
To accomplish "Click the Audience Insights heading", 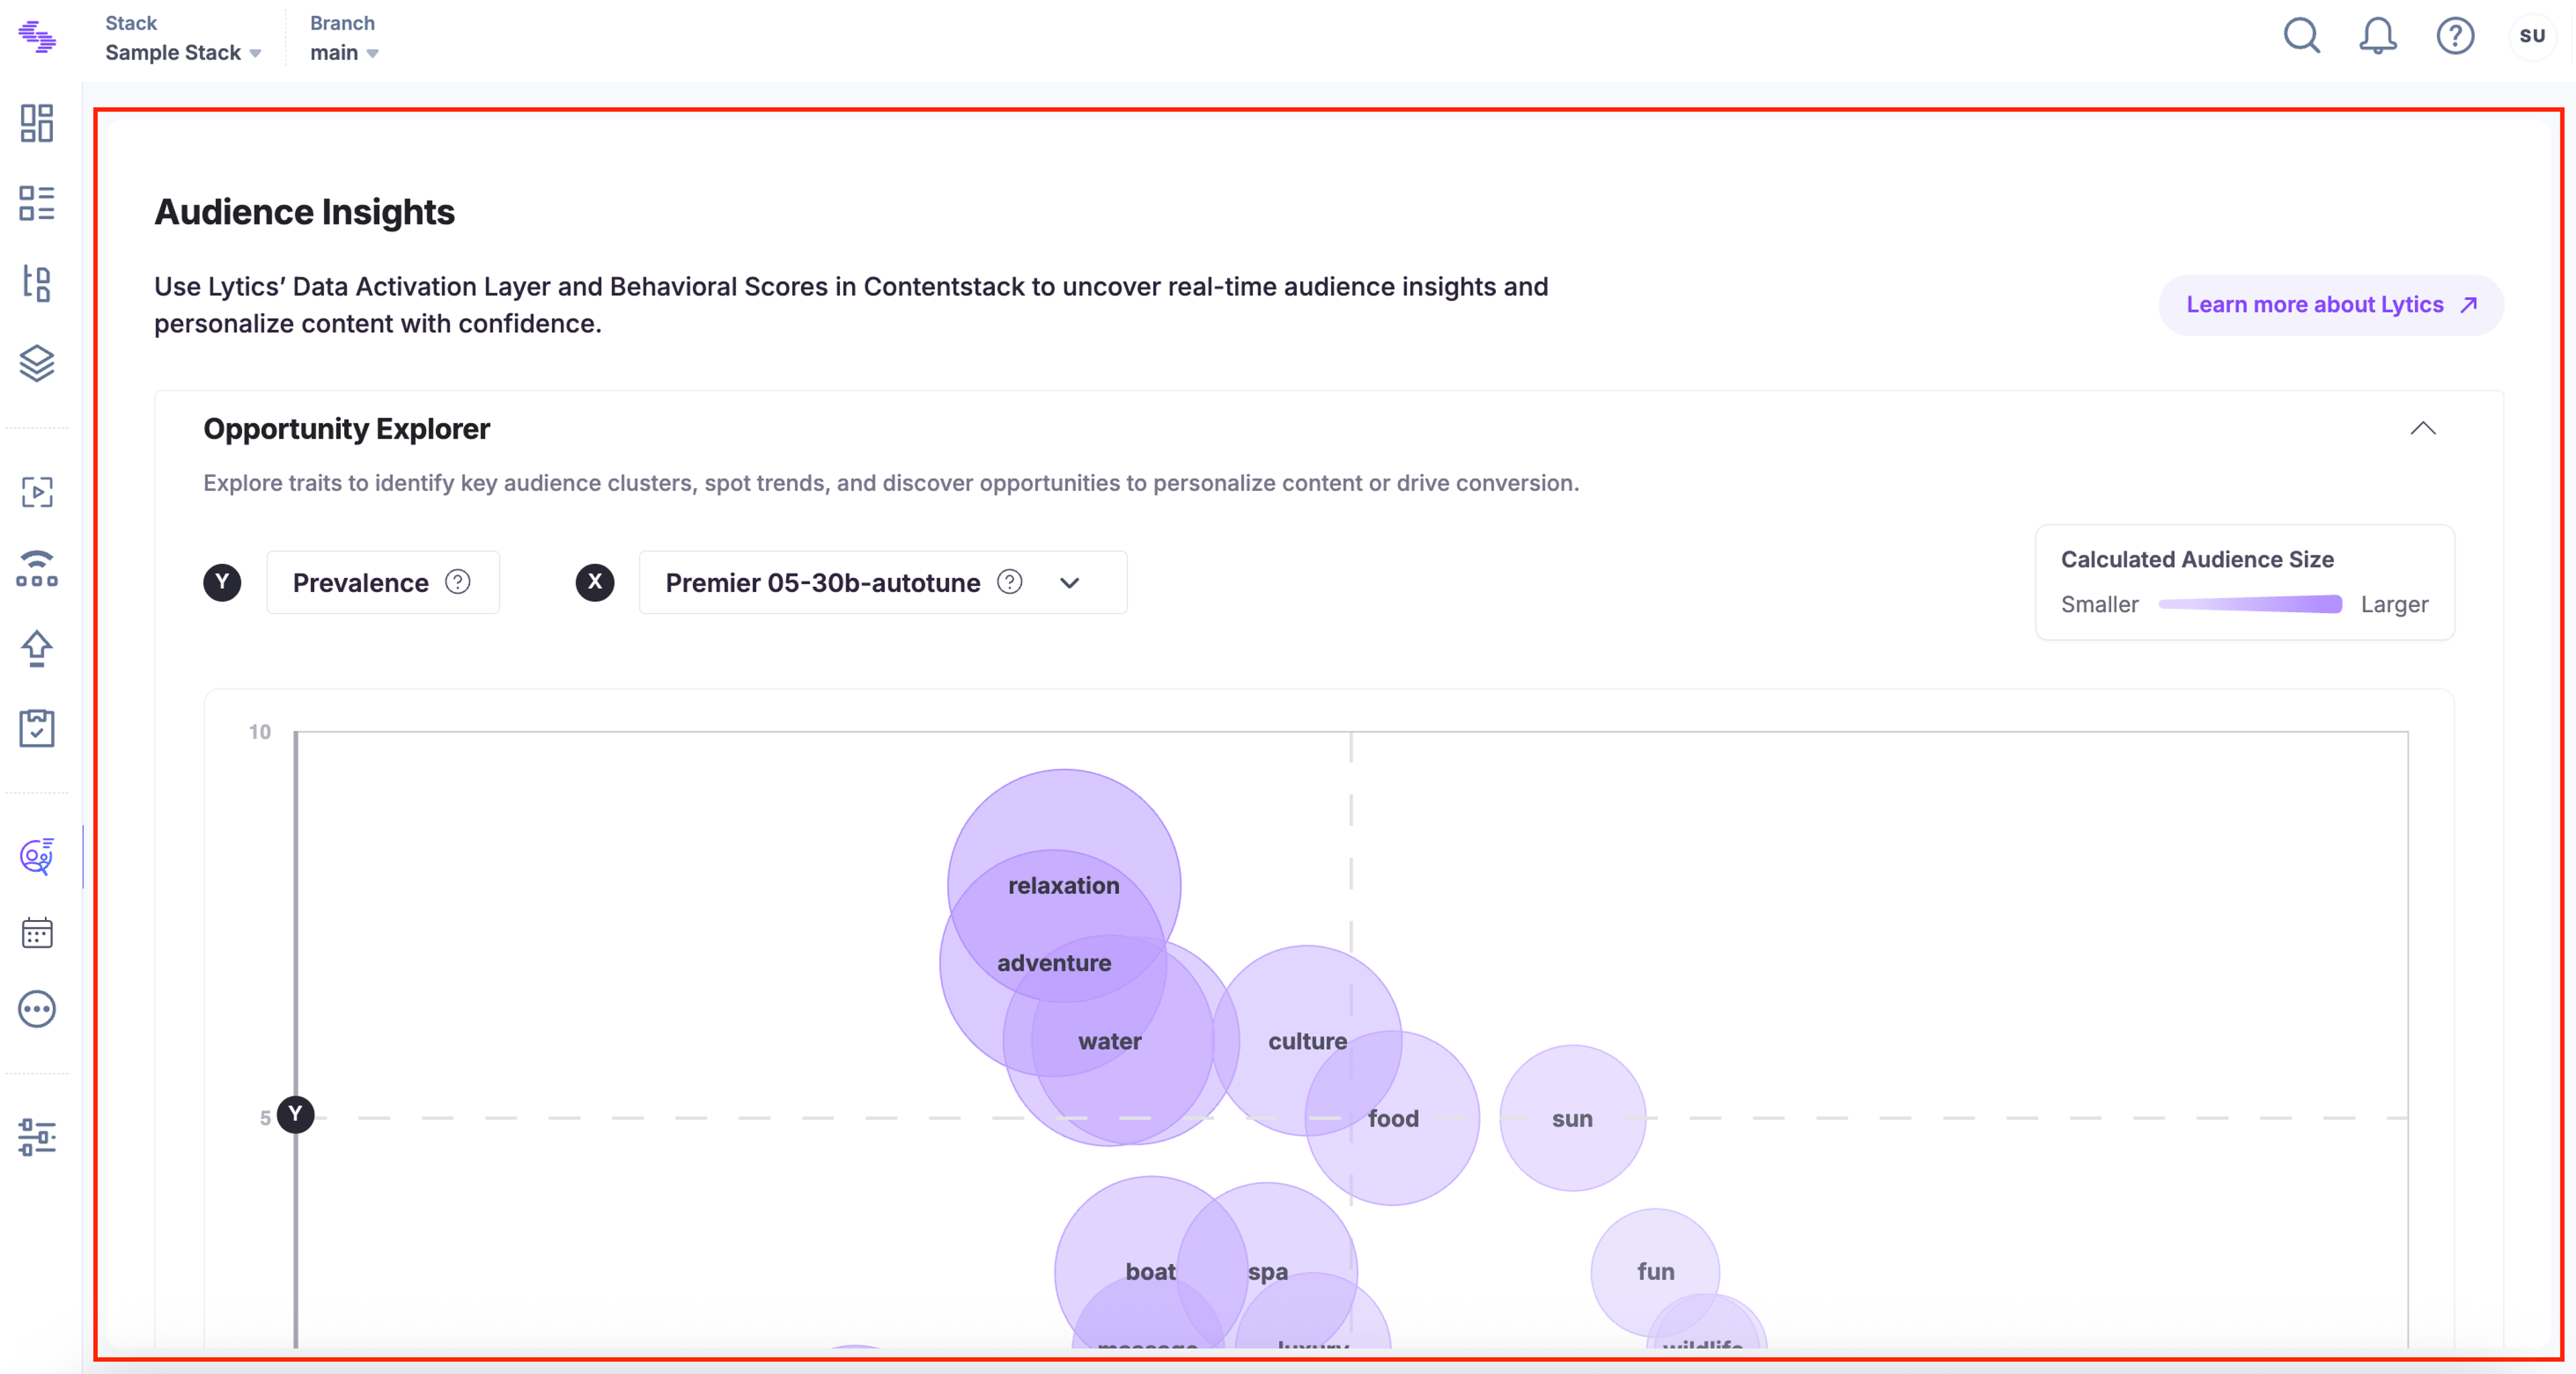I will (304, 212).
